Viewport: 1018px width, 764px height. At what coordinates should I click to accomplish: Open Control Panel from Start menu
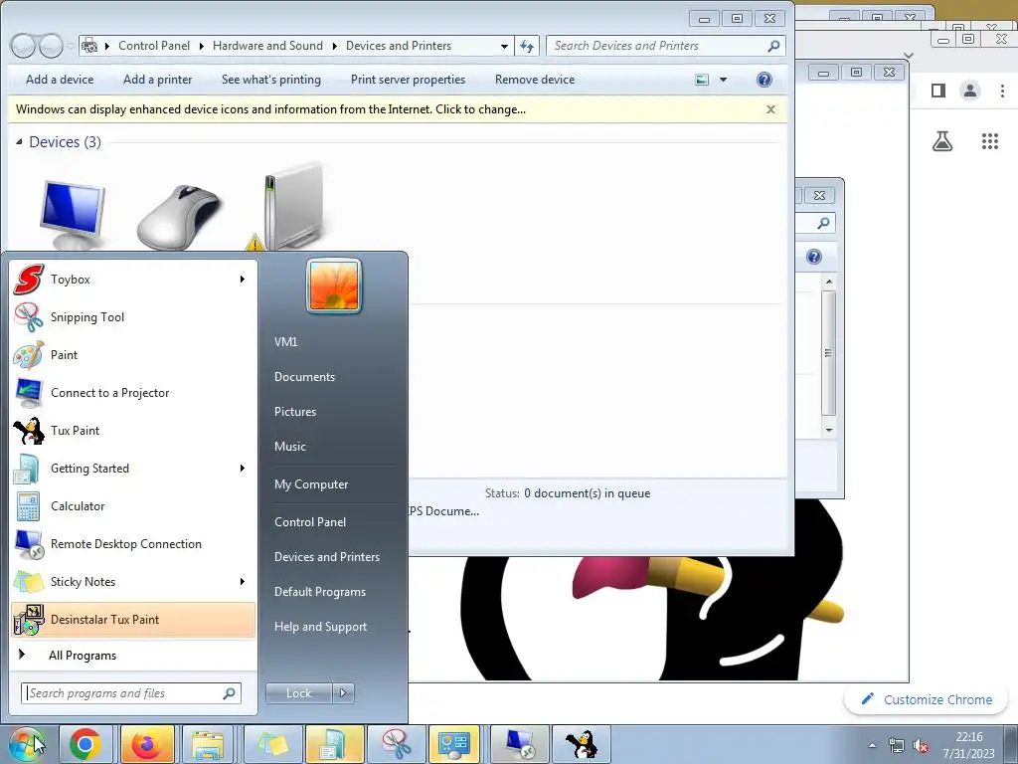[310, 522]
